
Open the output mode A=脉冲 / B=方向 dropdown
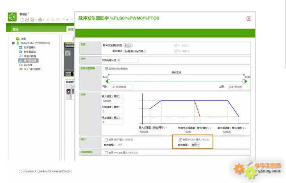click(135, 51)
